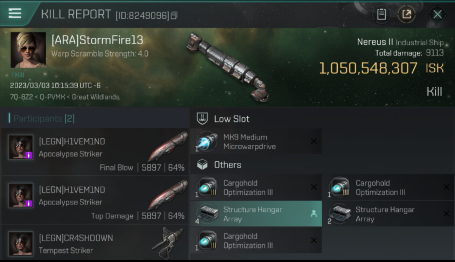The image size is (455, 262).
Task: Tap the person icon on Structure Hangar Array
Action: click(x=314, y=214)
